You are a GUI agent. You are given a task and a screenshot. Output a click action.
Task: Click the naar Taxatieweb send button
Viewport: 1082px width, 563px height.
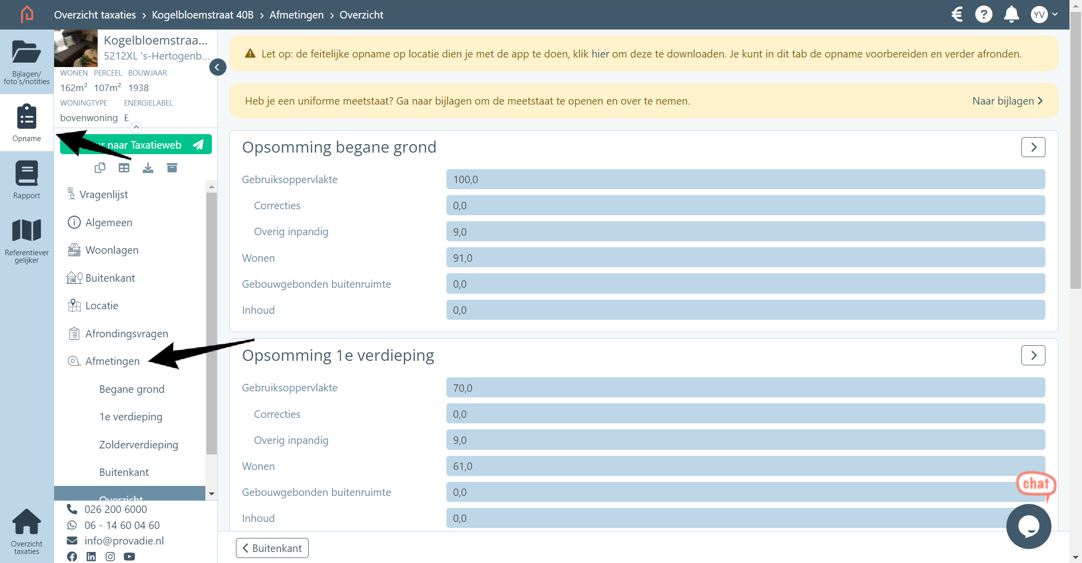point(136,145)
